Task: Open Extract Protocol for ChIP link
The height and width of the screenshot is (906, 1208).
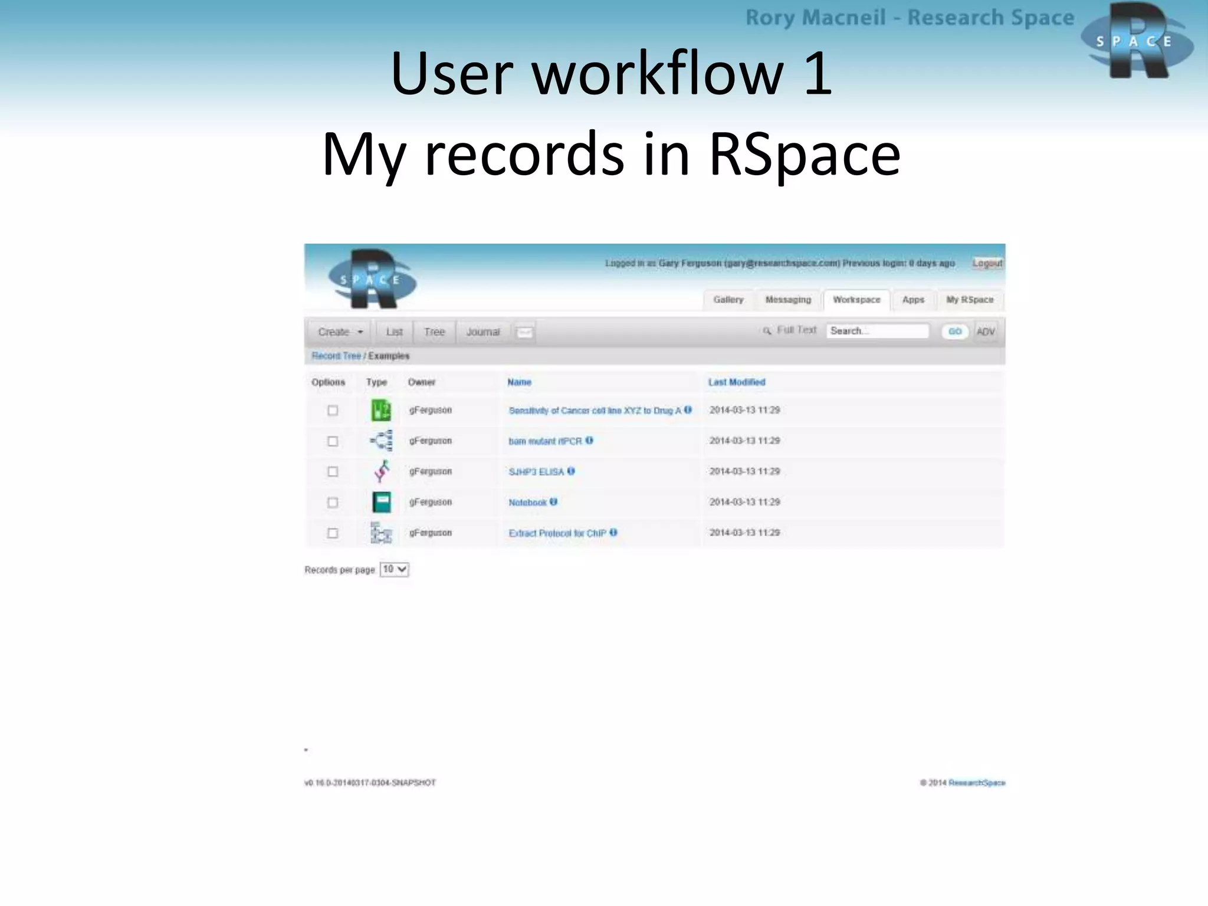Action: 557,533
